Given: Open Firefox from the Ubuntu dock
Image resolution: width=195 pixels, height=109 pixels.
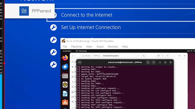Looking at the screenshot, I should 65,58.
